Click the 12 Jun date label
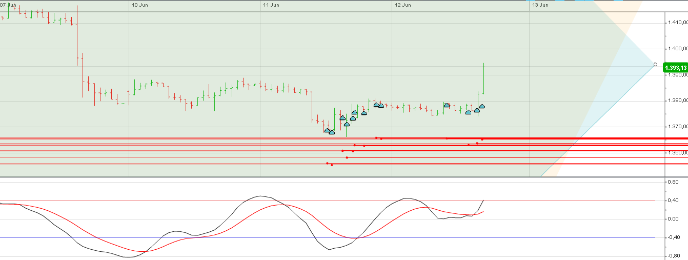The height and width of the screenshot is (260, 688). point(403,5)
